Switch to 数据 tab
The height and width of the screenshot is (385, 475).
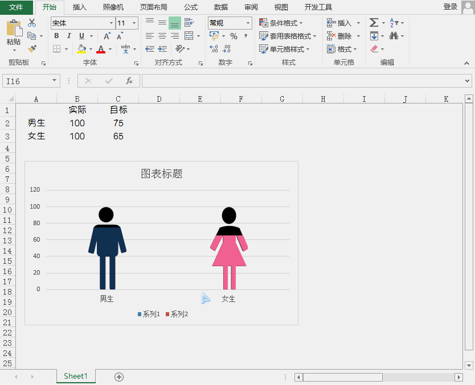(221, 7)
